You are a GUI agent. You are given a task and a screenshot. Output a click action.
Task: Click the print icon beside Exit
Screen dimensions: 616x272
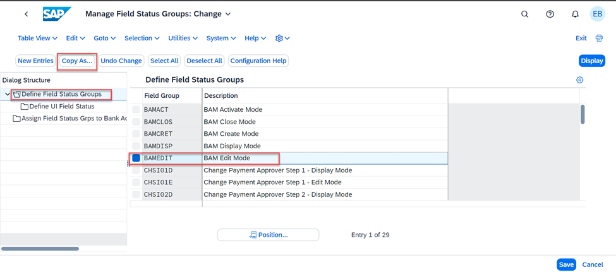coord(599,38)
